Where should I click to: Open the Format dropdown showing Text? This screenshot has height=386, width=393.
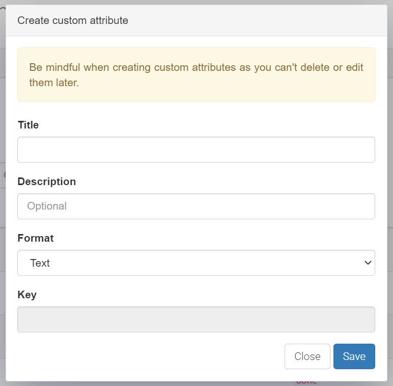point(196,263)
